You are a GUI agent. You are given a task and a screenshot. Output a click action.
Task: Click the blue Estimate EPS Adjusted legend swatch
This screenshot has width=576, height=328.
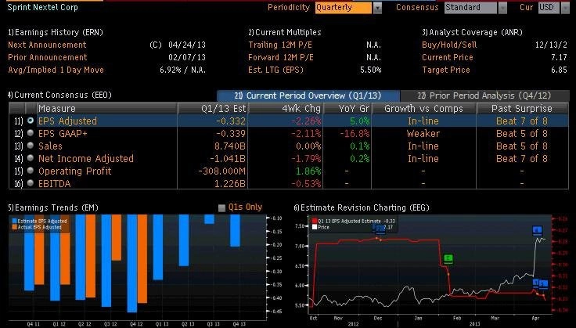(15, 221)
